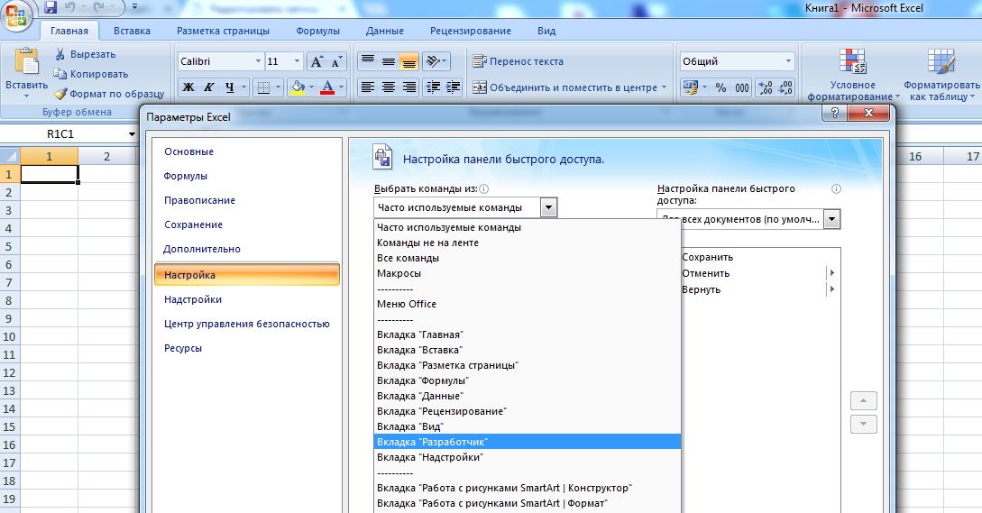The height and width of the screenshot is (513, 982).
Task: Click the R1C1 name box field
Action: click(63, 134)
